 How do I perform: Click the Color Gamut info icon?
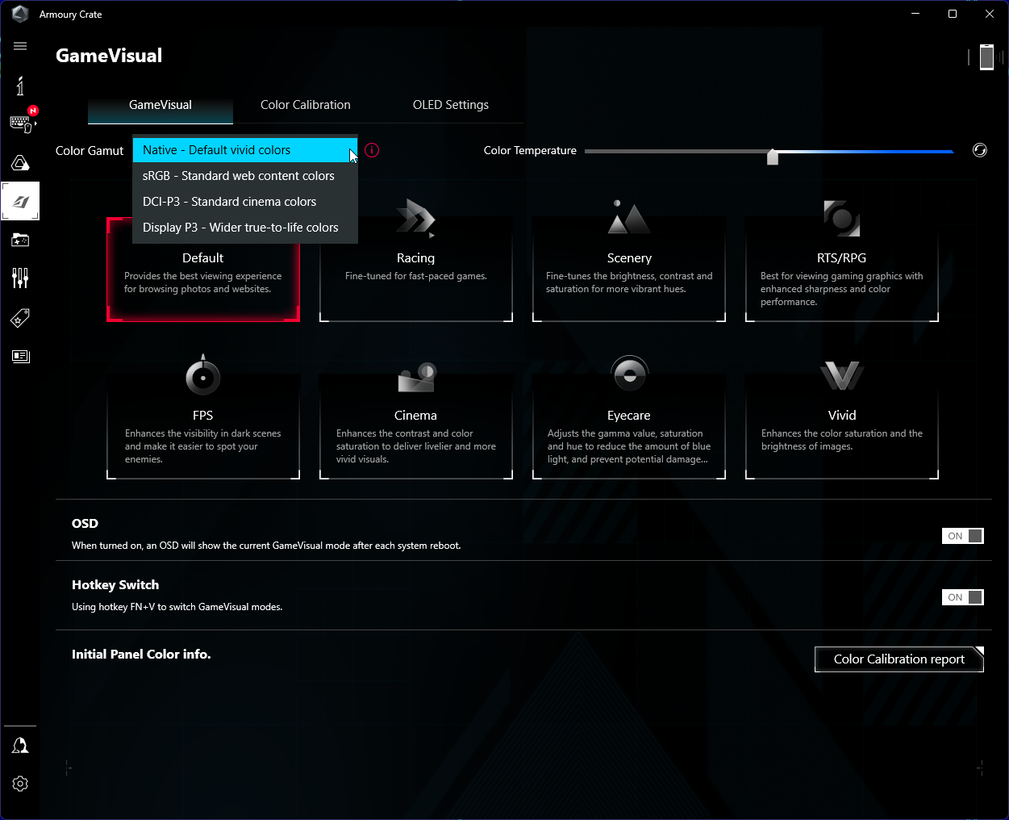point(372,150)
